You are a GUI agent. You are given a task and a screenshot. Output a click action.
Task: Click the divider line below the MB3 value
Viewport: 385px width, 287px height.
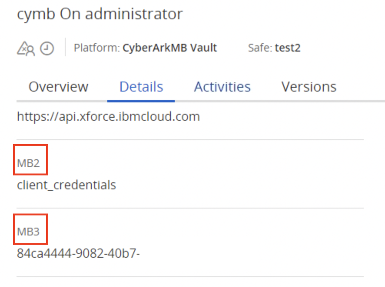[190, 276]
